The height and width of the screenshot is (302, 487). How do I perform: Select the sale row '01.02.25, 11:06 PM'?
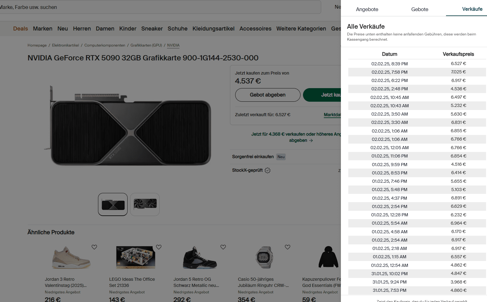pyautogui.click(x=417, y=156)
